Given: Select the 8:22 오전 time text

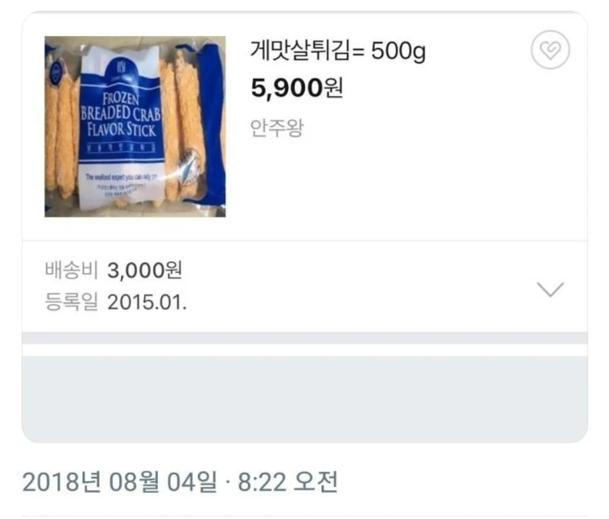Looking at the screenshot, I should [288, 482].
